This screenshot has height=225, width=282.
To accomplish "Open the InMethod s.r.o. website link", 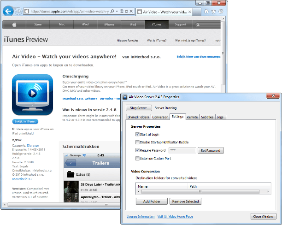I will point(80,99).
